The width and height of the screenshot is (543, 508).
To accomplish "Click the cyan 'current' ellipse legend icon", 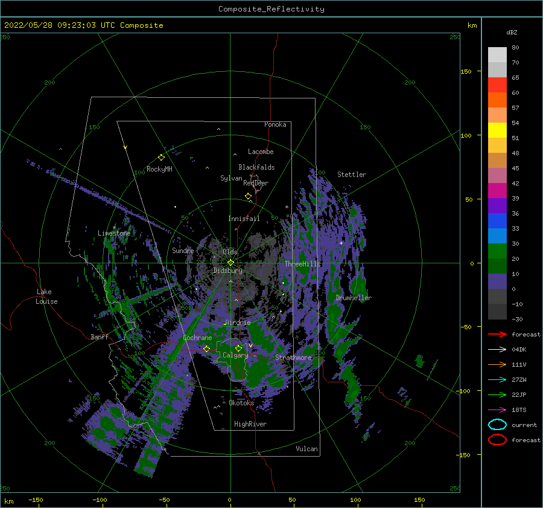I will click(497, 425).
